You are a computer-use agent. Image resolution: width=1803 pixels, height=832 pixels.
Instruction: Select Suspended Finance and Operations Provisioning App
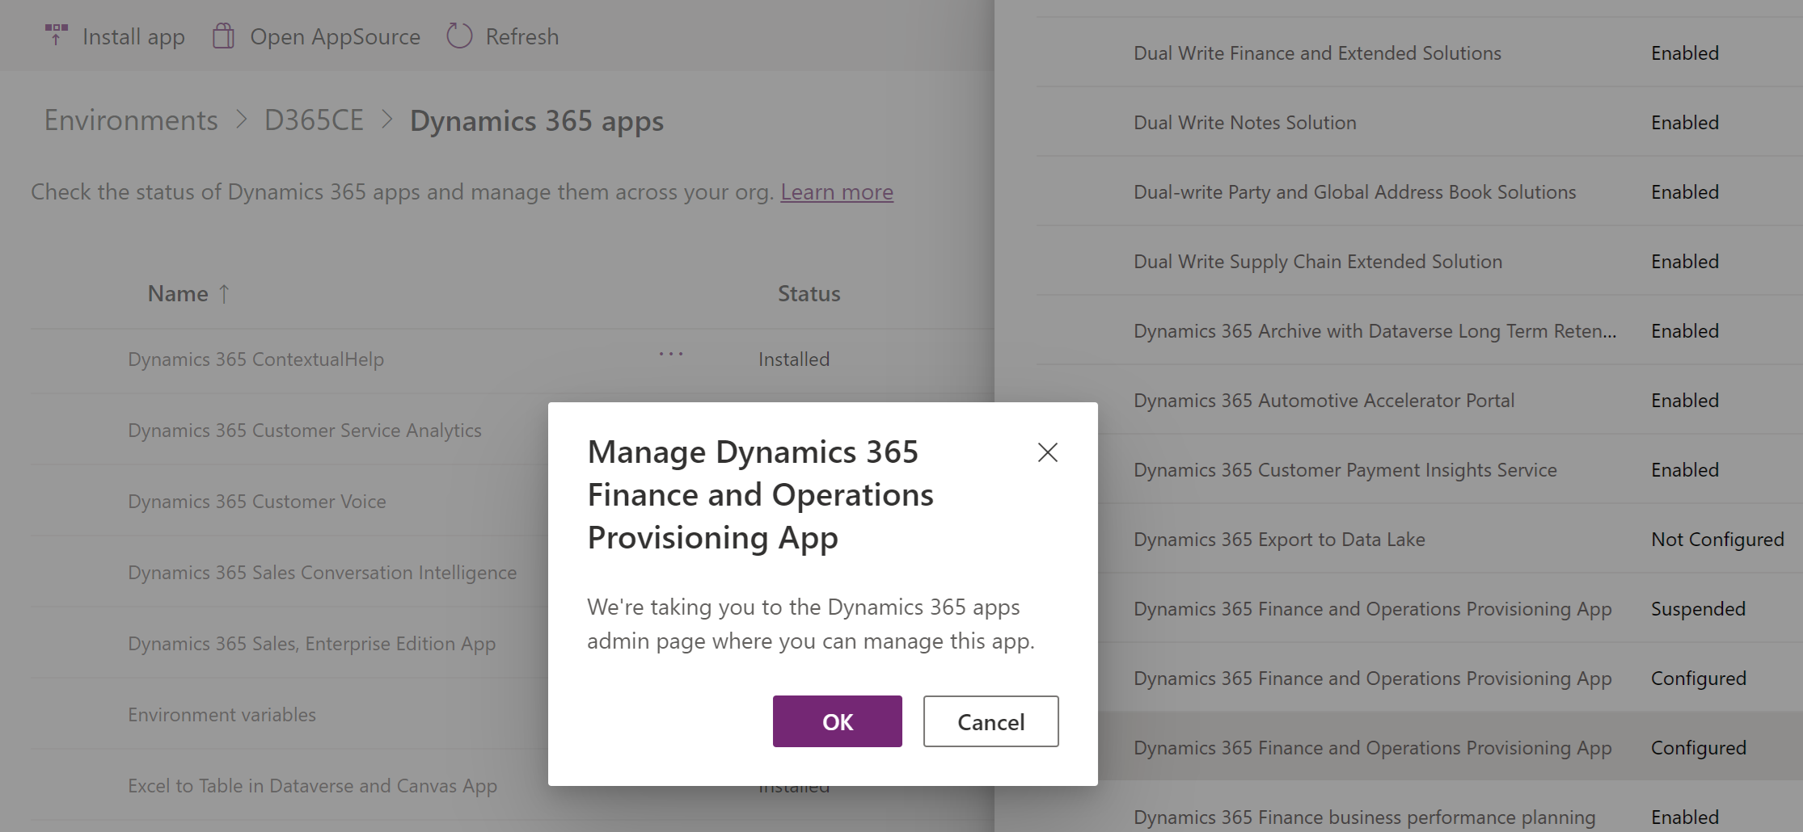pos(1372,609)
